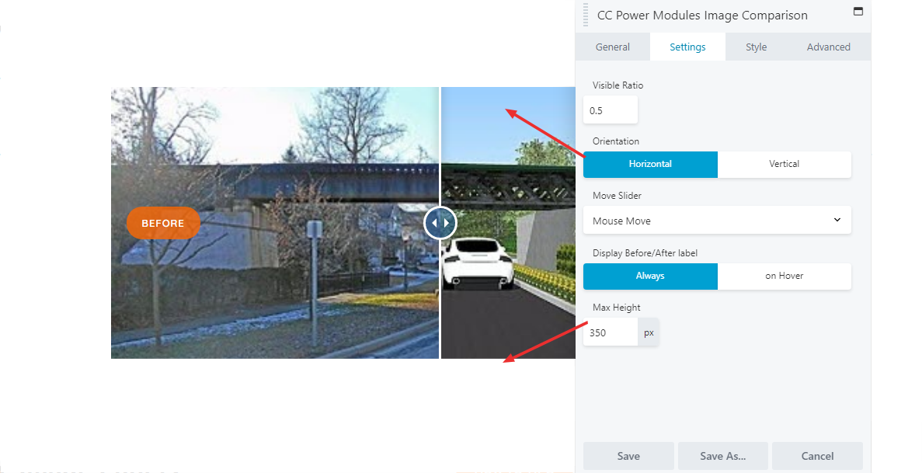922x473 pixels.
Task: Open the Move Slider dropdown
Action: (x=718, y=220)
